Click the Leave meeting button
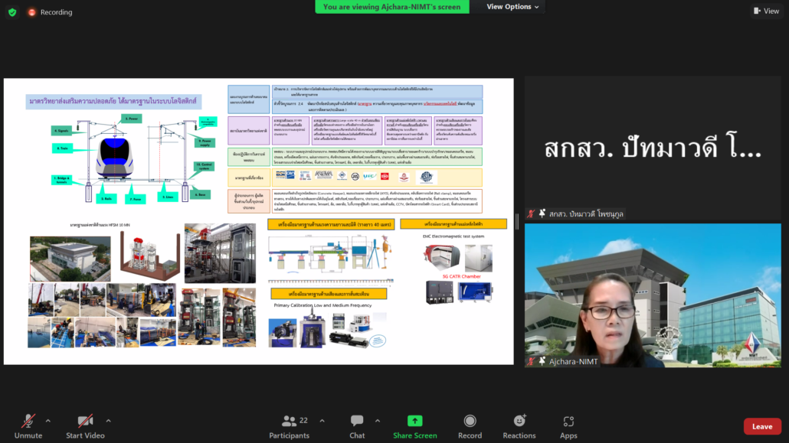The image size is (789, 443). click(761, 426)
